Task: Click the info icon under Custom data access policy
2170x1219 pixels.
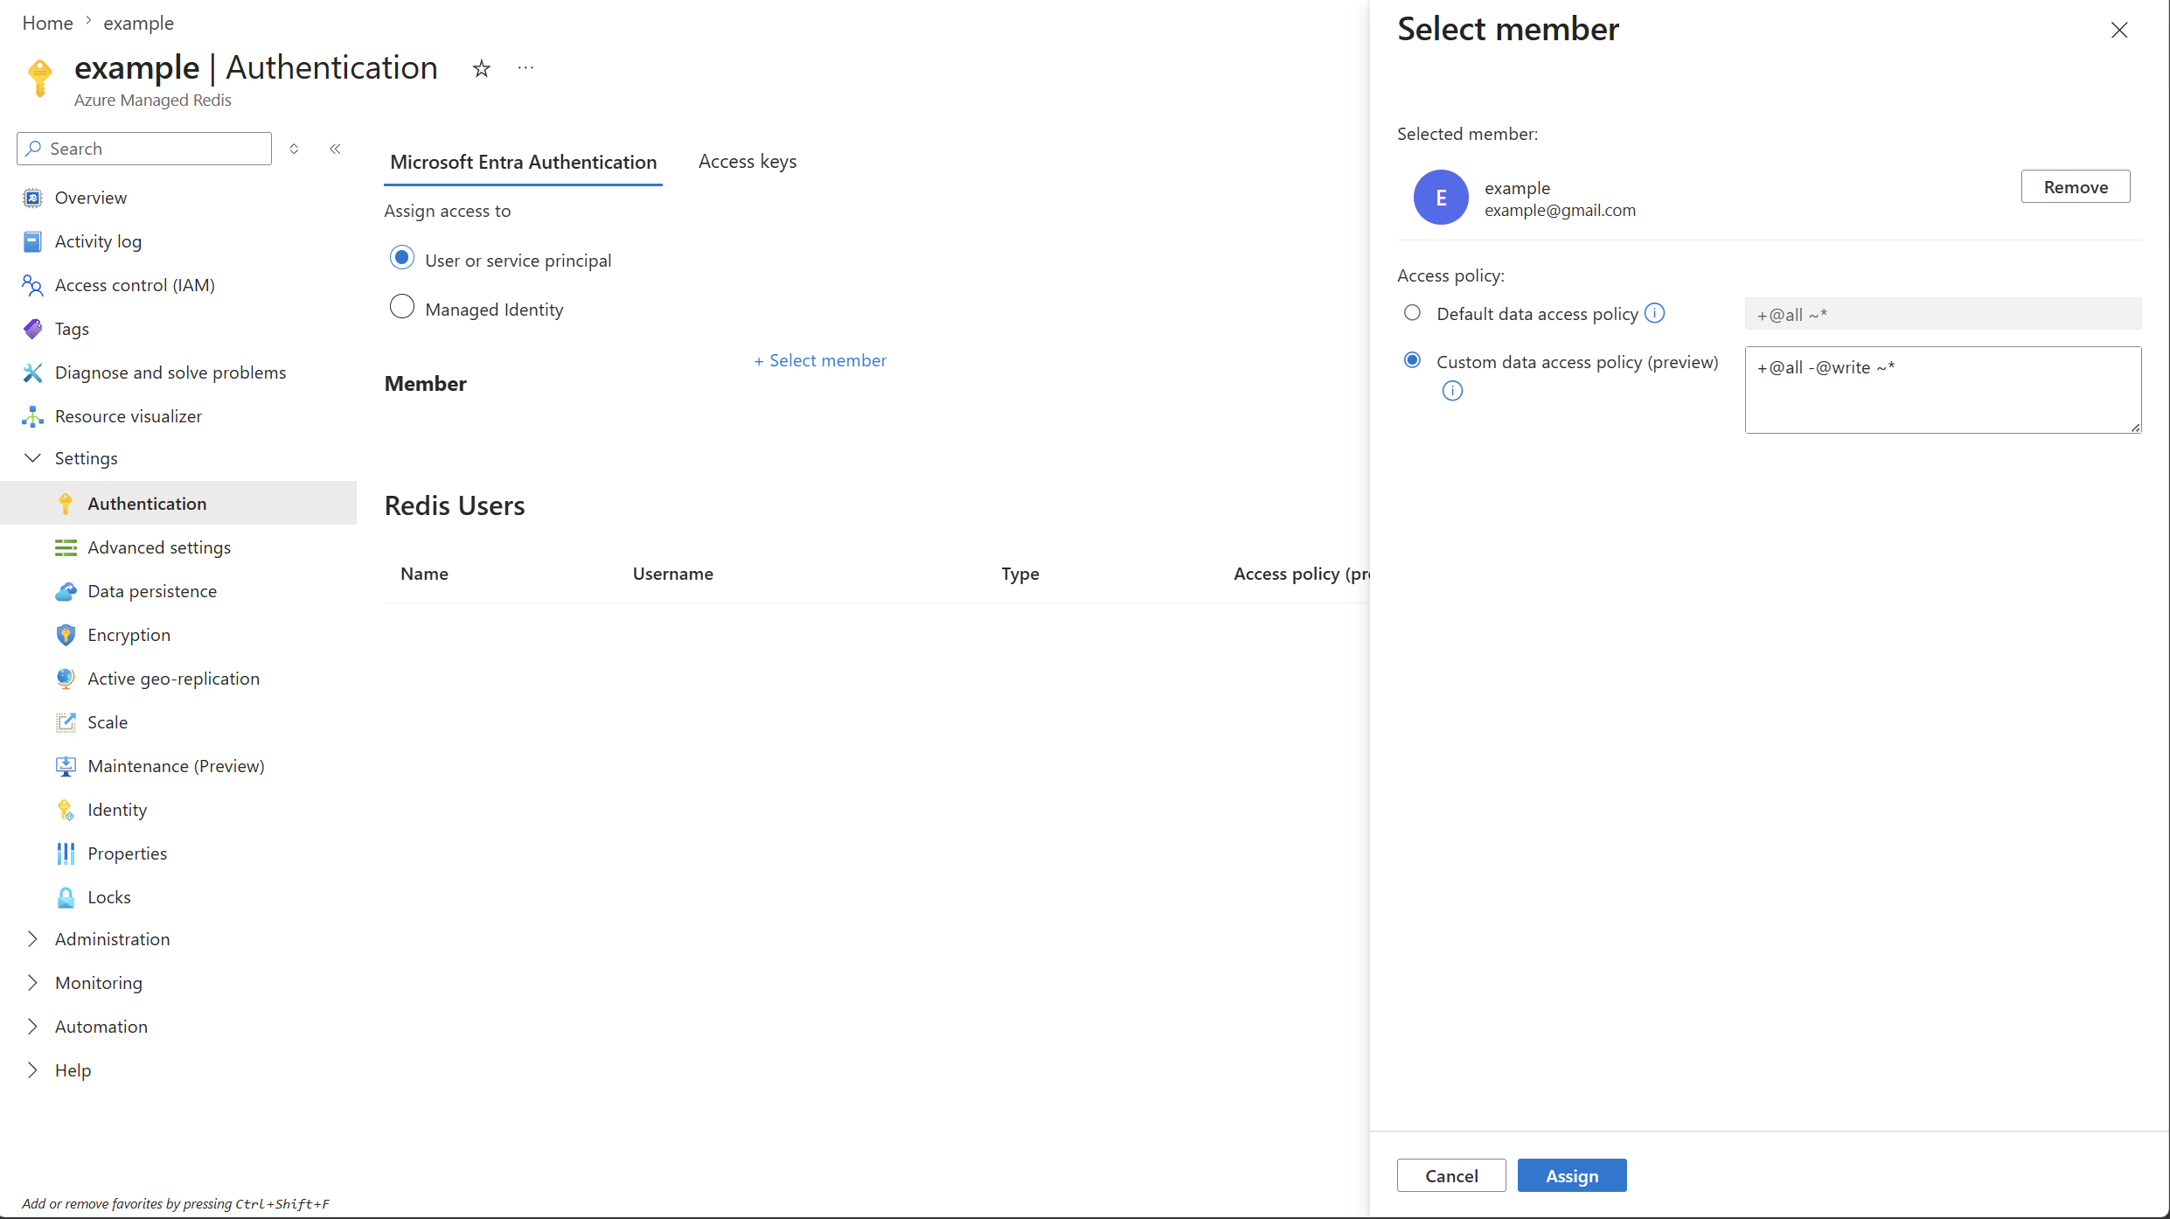Action: pyautogui.click(x=1452, y=391)
